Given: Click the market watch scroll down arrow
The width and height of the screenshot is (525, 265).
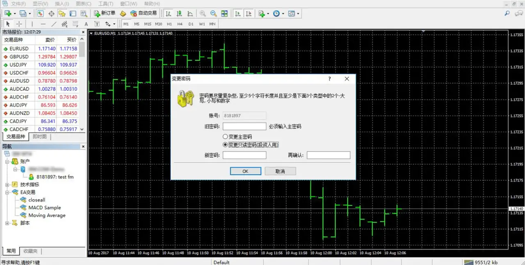Looking at the screenshot, I should coord(82,129).
